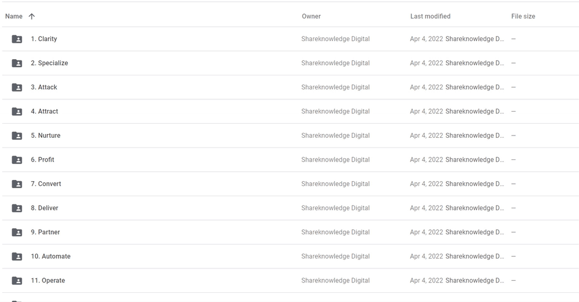Click the shared folder icon for 9. Partner
The width and height of the screenshot is (579, 302).
pyautogui.click(x=17, y=233)
